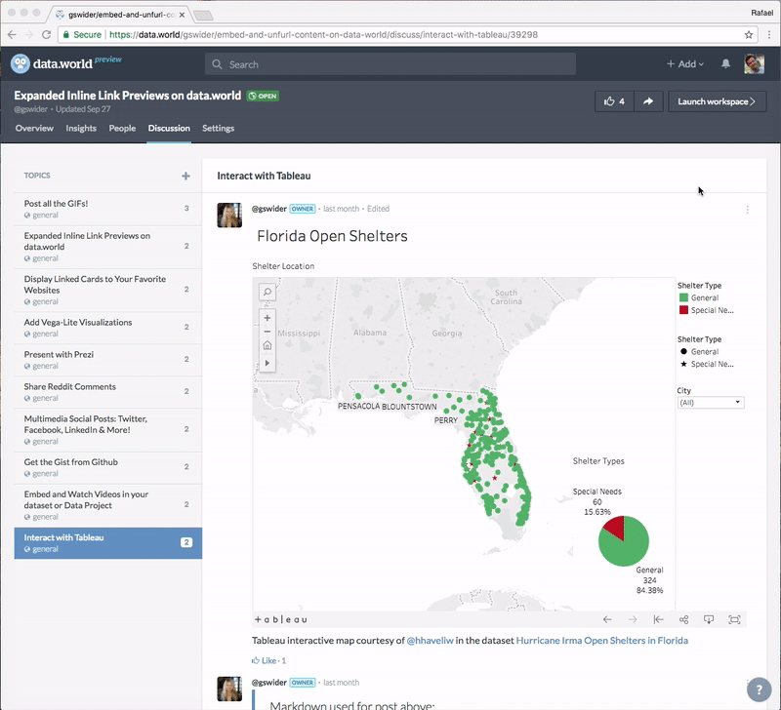Click OPEN status badge
The width and height of the screenshot is (781, 710).
pyautogui.click(x=263, y=96)
